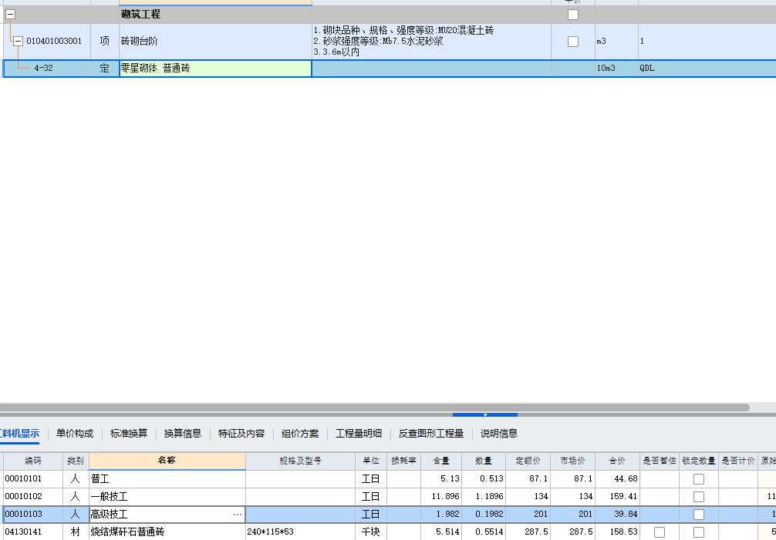The height and width of the screenshot is (540, 776).
Task: Click the 定额价 column header
Action: pos(528,461)
